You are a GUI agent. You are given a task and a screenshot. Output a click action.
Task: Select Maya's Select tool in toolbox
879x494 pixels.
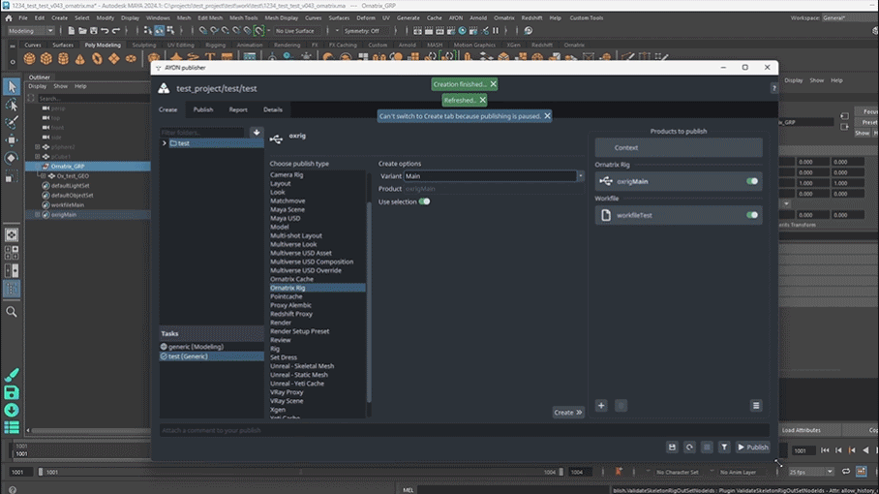pyautogui.click(x=12, y=86)
